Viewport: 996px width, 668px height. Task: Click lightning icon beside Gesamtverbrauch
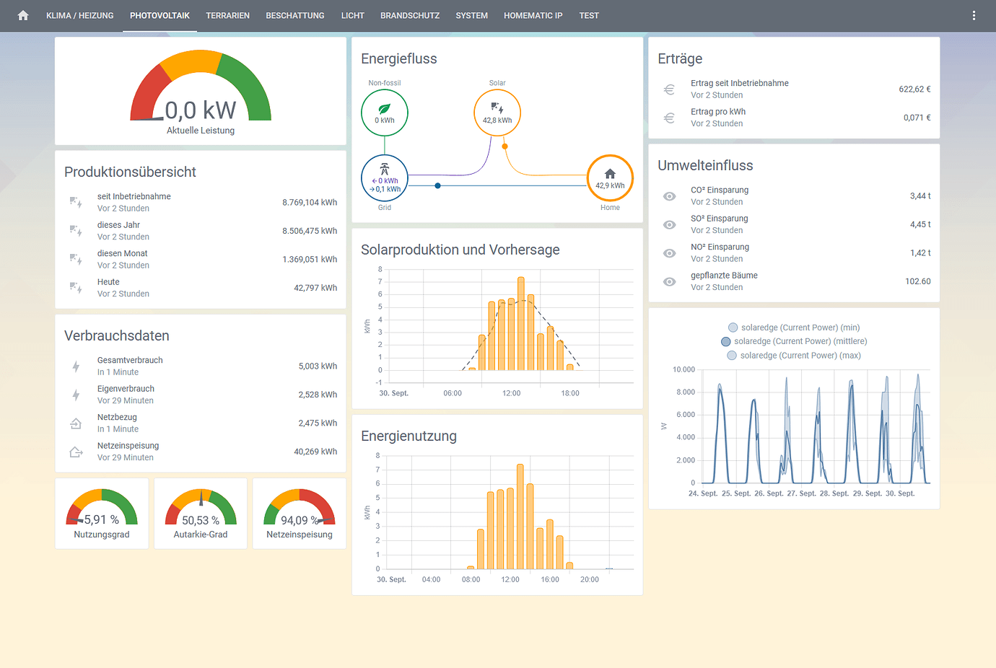point(76,366)
